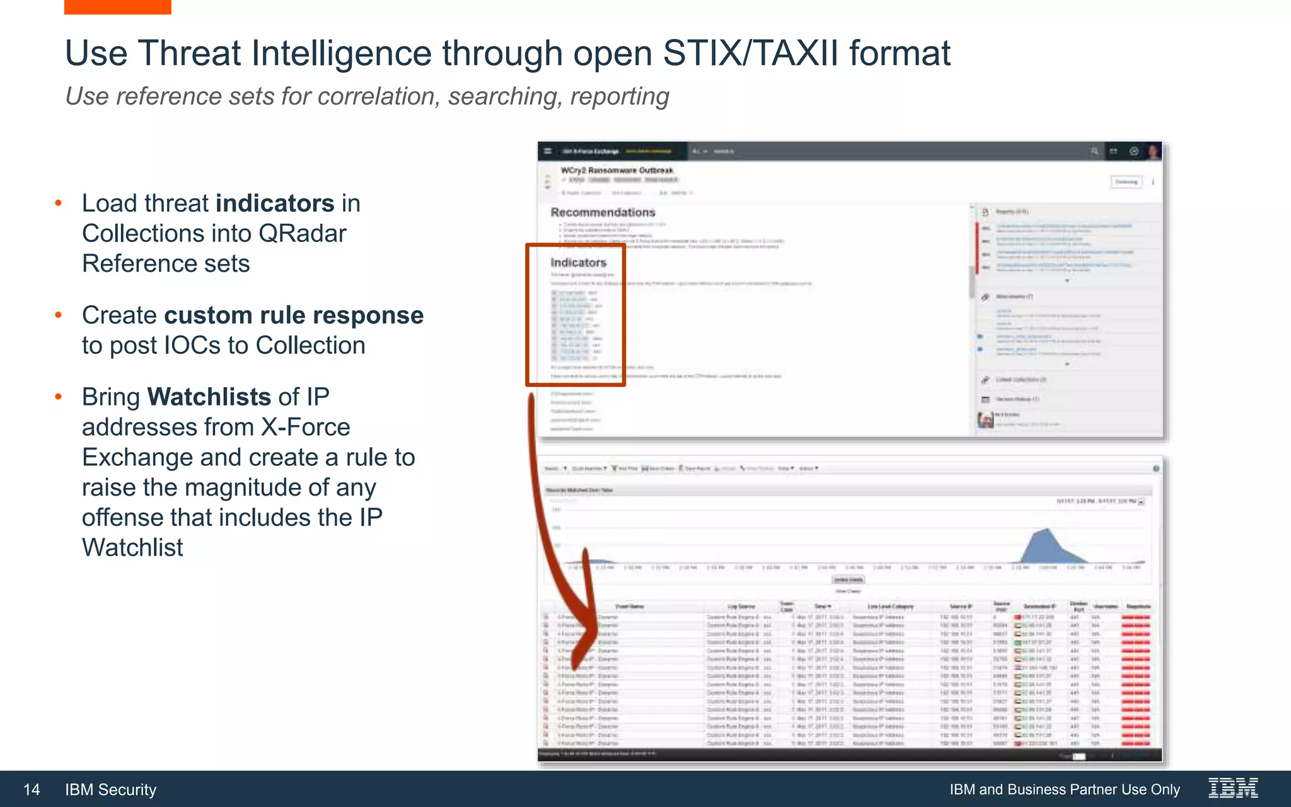Open the X-Force Exchange hamburger menu
Viewport: 1291px width, 807px height.
point(548,151)
